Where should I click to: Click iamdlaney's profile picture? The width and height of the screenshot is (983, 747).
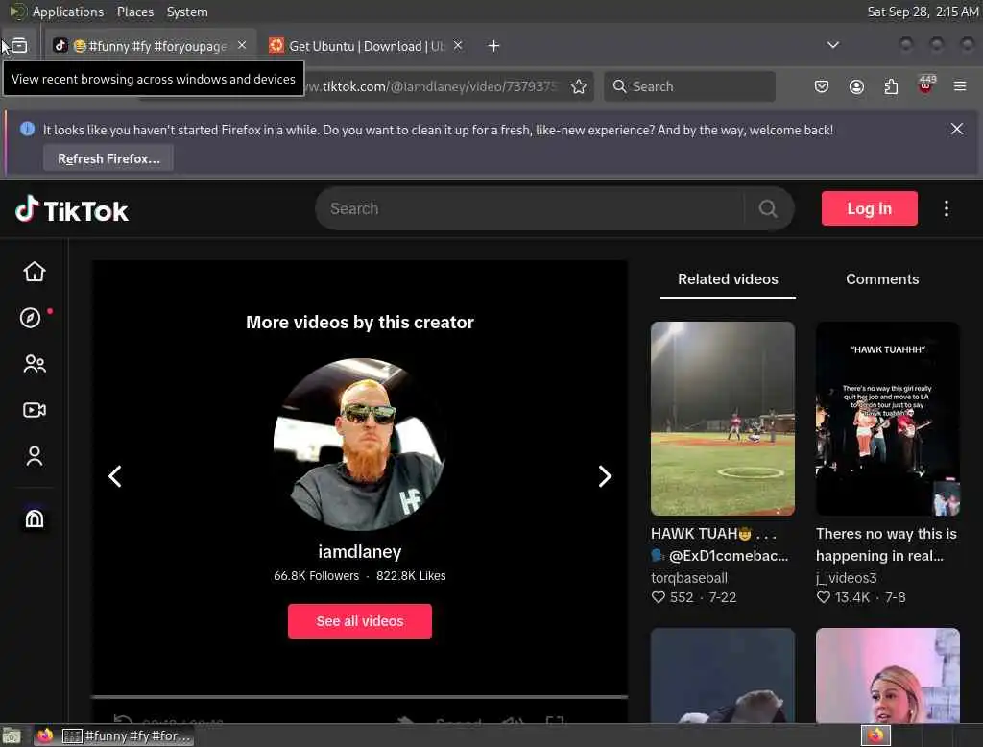pyautogui.click(x=360, y=445)
